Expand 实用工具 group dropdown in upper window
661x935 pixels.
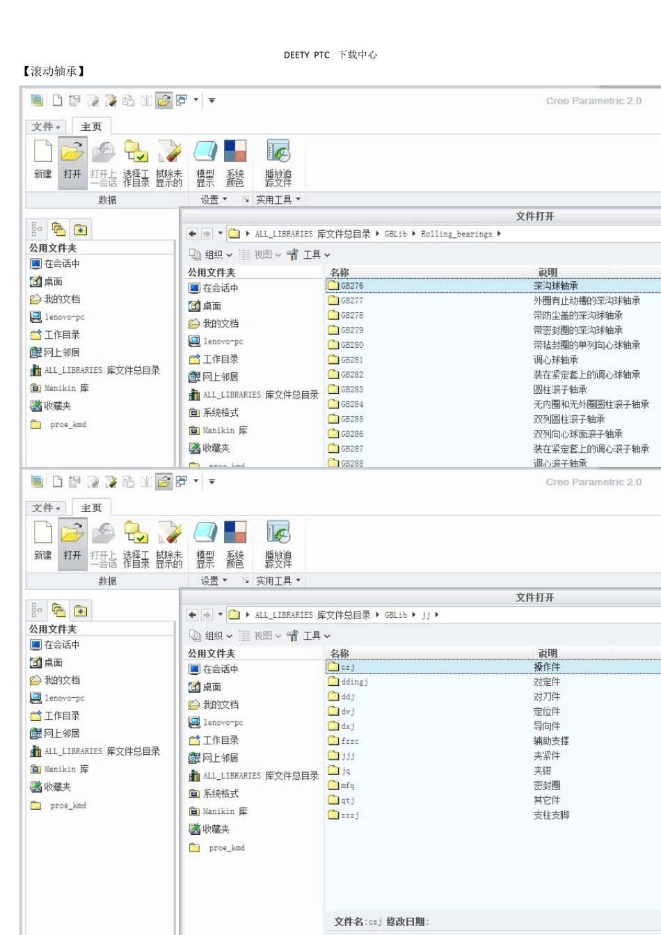(x=278, y=200)
